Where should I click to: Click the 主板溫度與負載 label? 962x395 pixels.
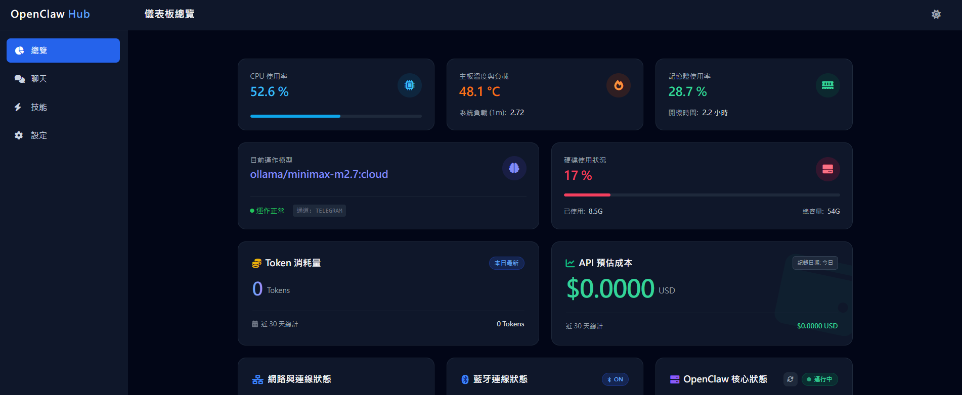484,76
